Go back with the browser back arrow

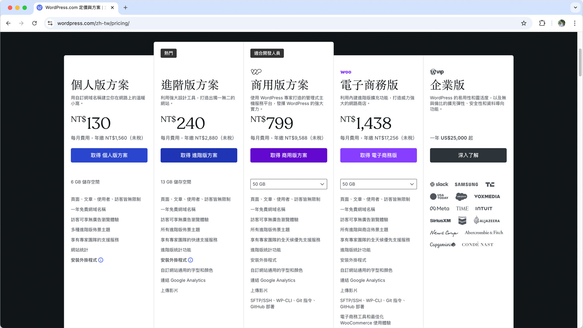pos(8,23)
